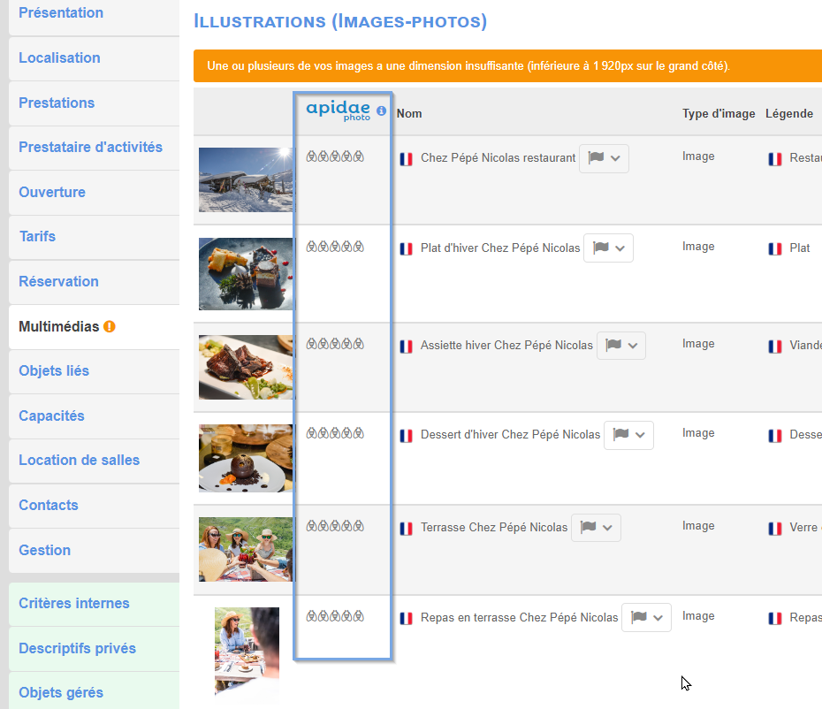Click rating icons for Terrasse Chez Pépé Nicolas

coord(335,526)
